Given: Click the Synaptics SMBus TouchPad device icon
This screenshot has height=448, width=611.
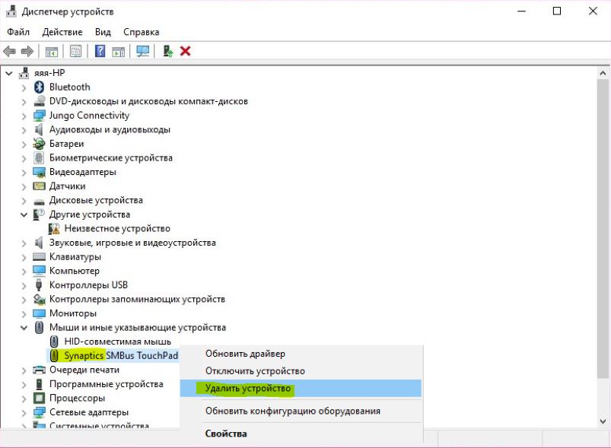Looking at the screenshot, I should click(x=54, y=356).
